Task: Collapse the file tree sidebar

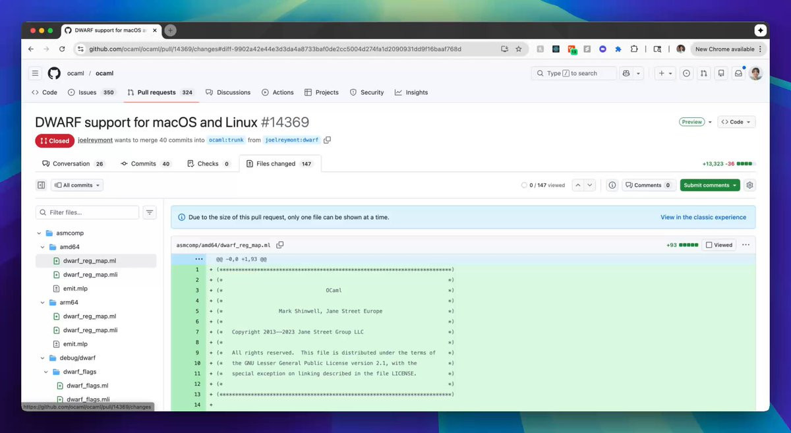Action: 41,185
